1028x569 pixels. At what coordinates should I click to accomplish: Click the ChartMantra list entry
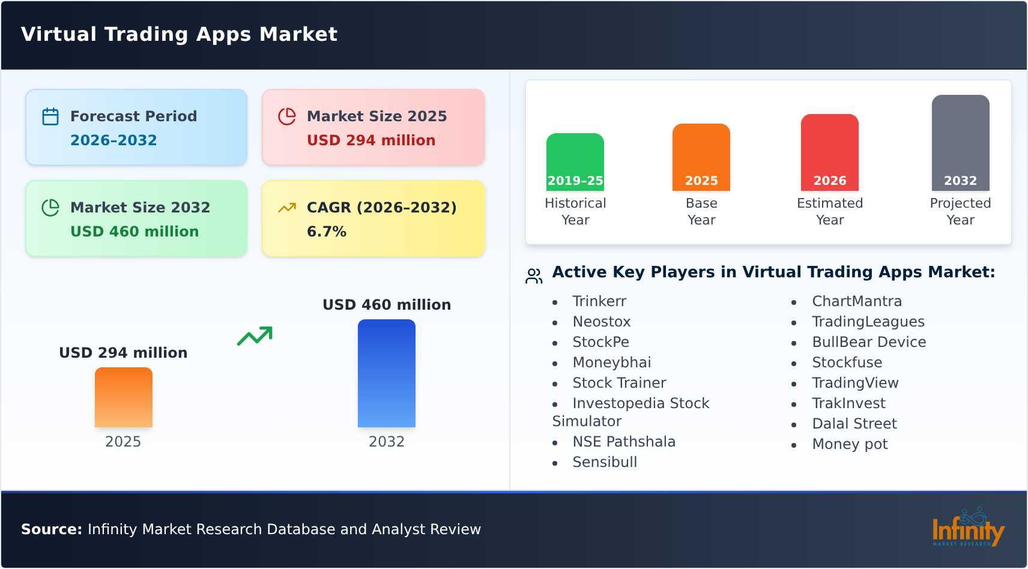pyautogui.click(x=857, y=301)
